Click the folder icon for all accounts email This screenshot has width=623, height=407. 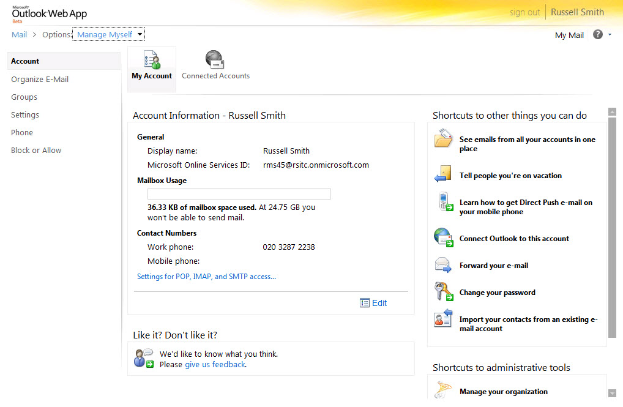[x=443, y=140]
